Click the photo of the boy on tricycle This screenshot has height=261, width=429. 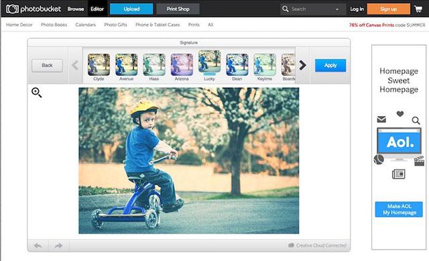pyautogui.click(x=189, y=160)
